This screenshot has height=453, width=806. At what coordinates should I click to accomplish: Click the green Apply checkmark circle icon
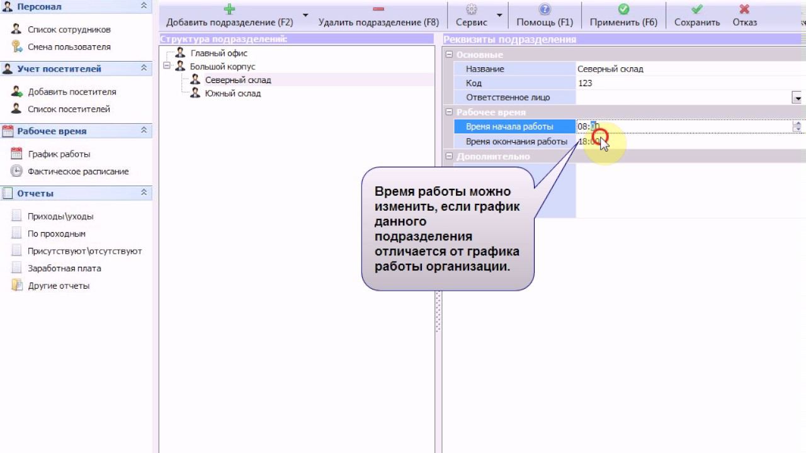click(x=623, y=9)
